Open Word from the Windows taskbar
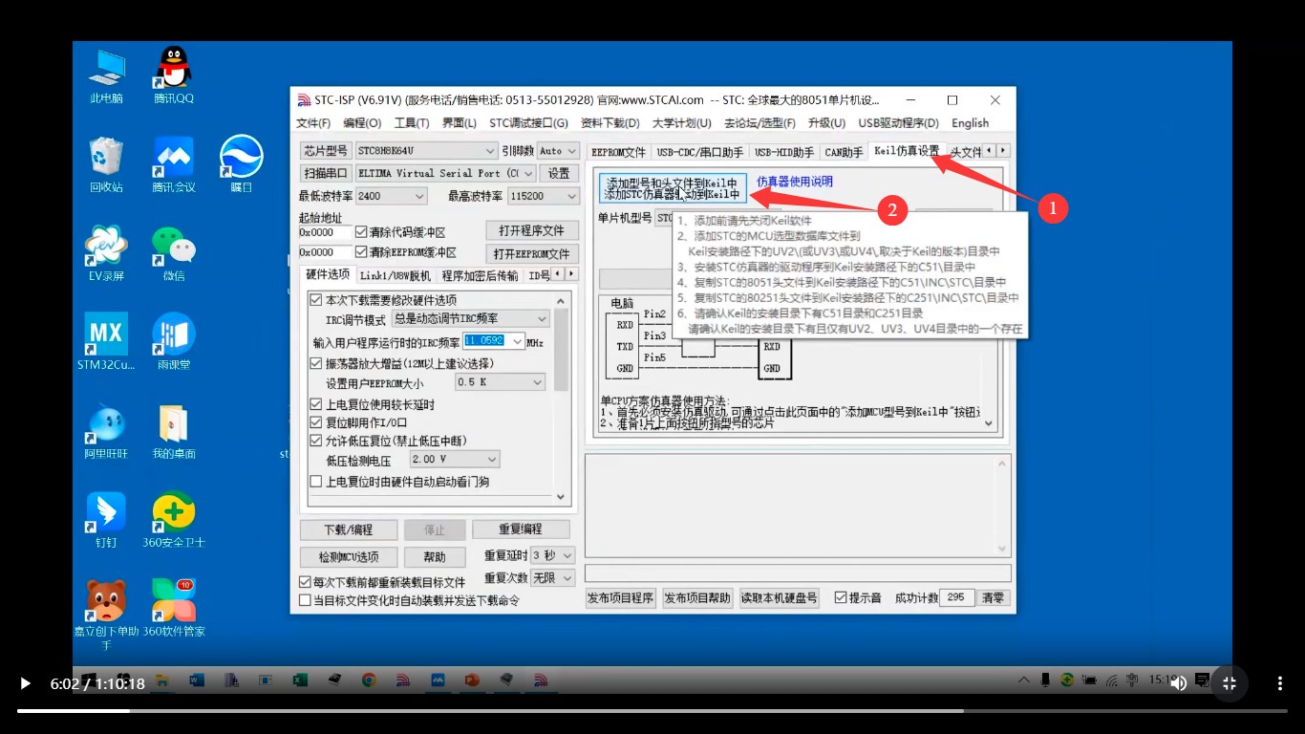 click(x=198, y=680)
